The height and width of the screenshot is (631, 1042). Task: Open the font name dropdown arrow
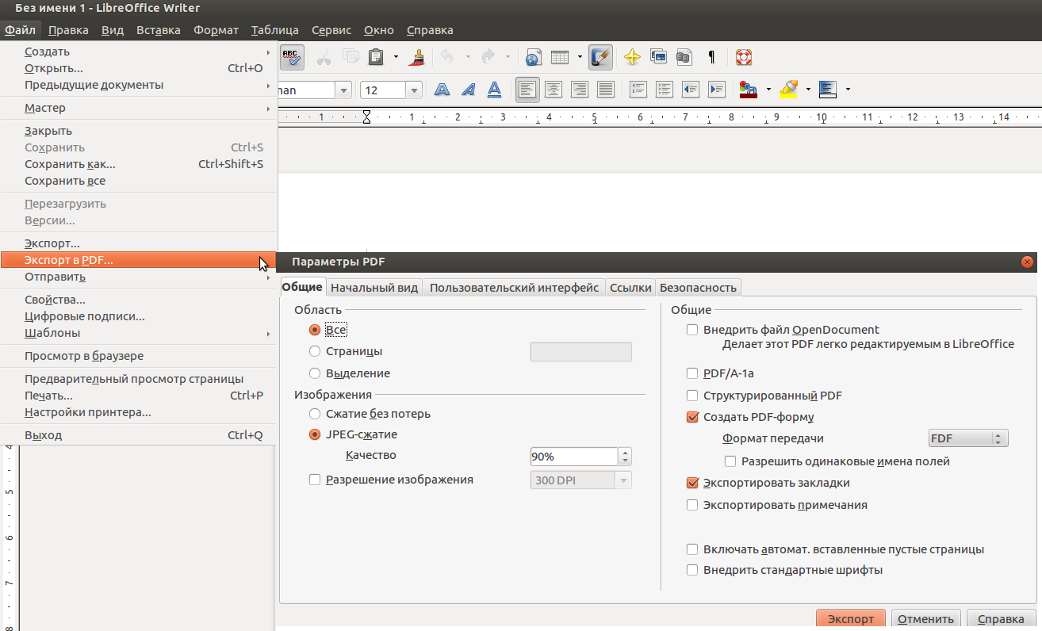(344, 90)
